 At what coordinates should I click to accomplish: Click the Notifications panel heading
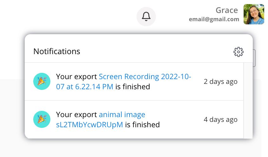[57, 51]
